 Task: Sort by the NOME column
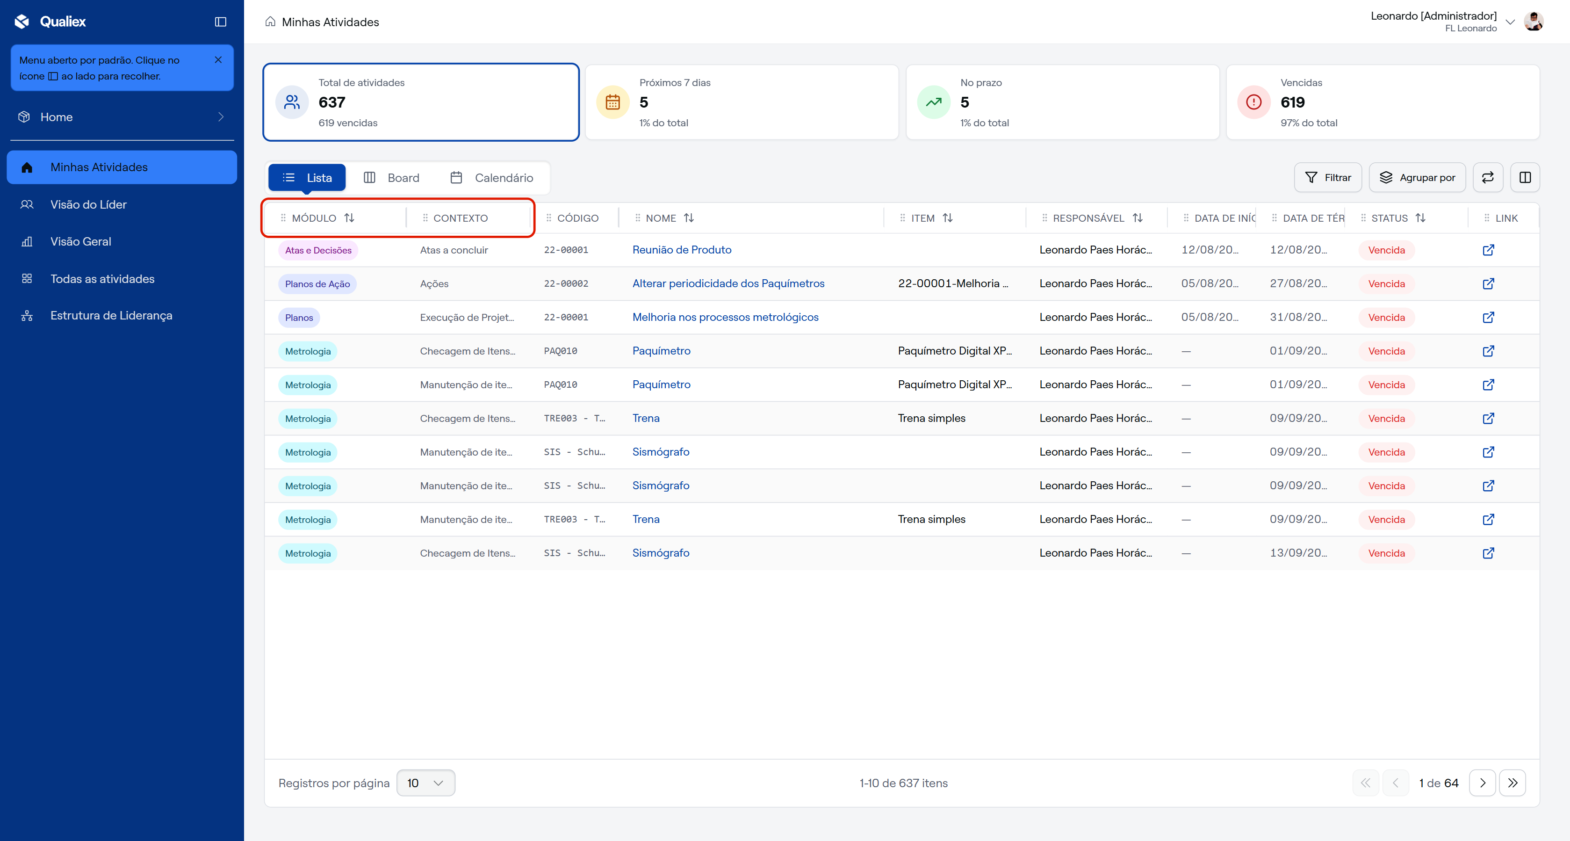[x=689, y=217]
